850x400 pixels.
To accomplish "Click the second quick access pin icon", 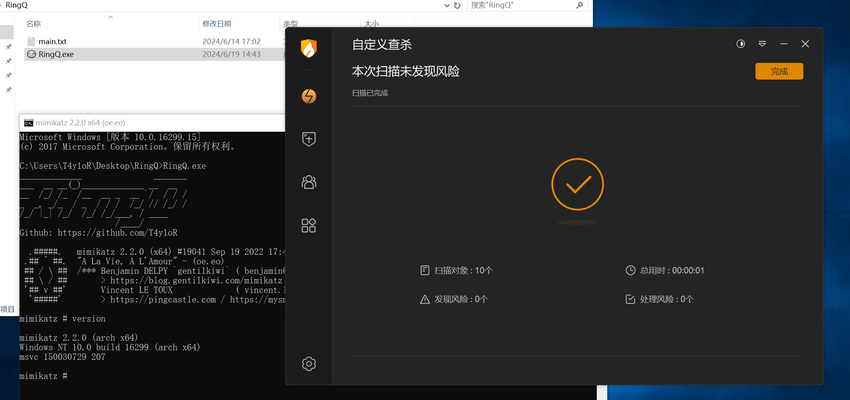I will click(x=8, y=61).
